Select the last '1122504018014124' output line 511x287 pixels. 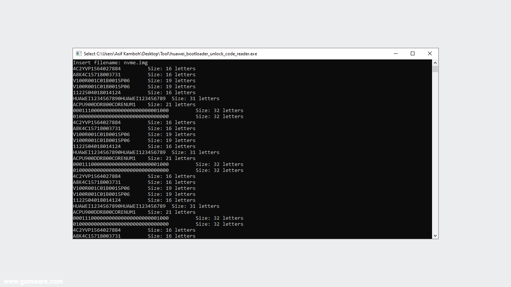[x=134, y=200]
